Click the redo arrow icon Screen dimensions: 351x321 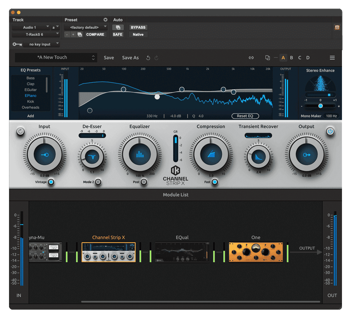pos(156,58)
